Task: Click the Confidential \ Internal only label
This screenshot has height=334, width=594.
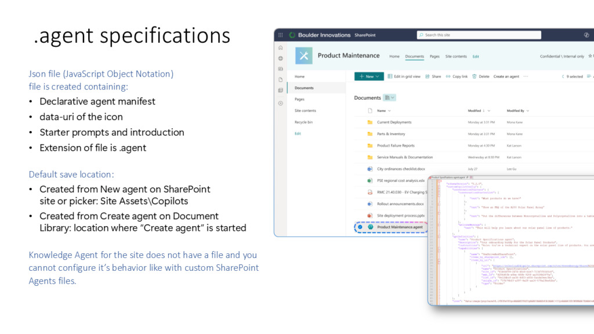Action: 562,56
